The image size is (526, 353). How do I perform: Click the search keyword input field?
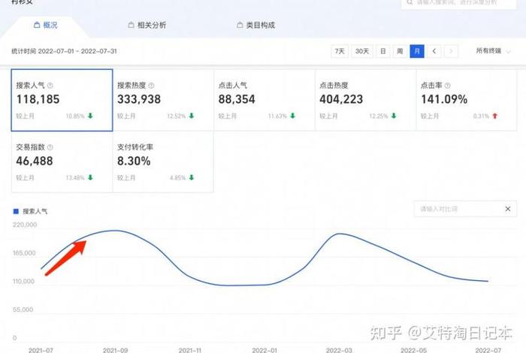[x=458, y=3]
